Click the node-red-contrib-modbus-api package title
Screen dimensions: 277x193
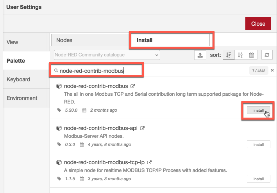101,128
